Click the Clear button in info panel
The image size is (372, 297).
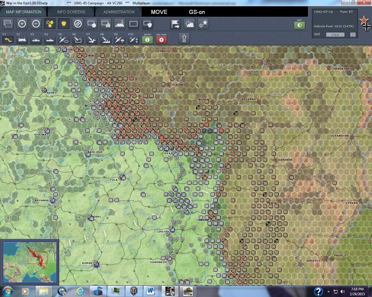click(x=335, y=35)
